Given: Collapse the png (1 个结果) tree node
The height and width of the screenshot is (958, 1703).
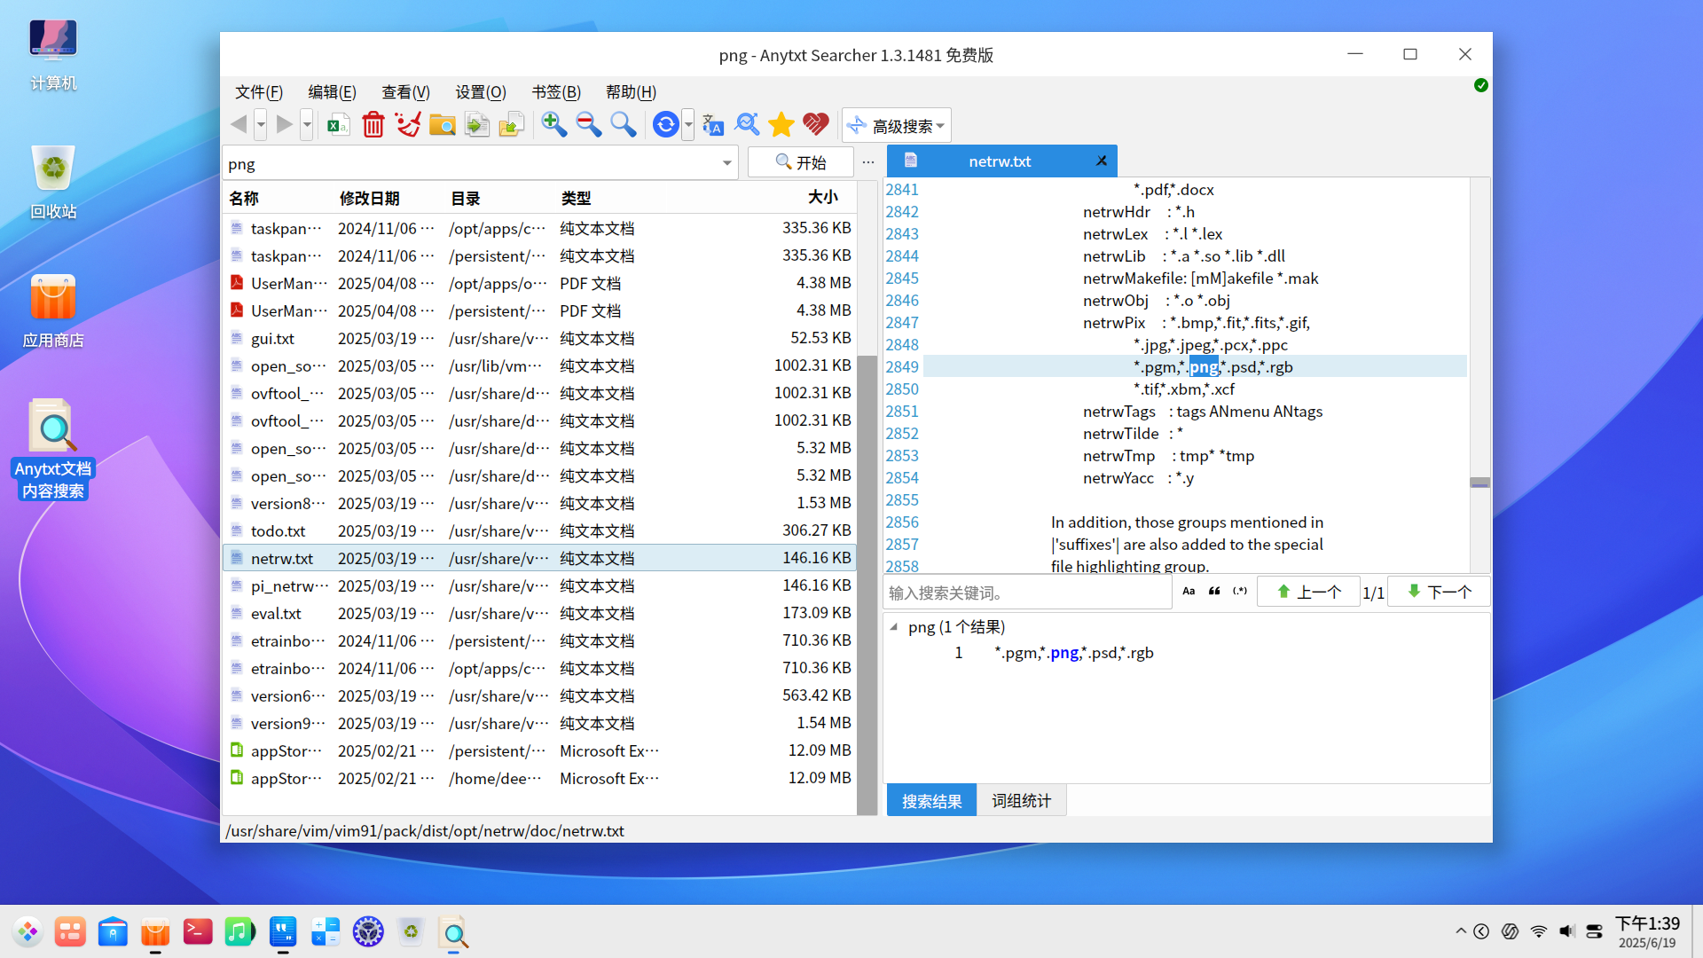Looking at the screenshot, I should [x=894, y=627].
